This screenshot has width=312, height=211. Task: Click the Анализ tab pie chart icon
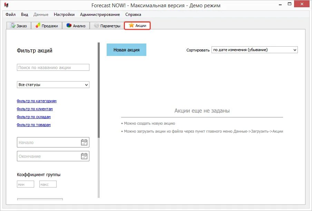tap(69, 26)
